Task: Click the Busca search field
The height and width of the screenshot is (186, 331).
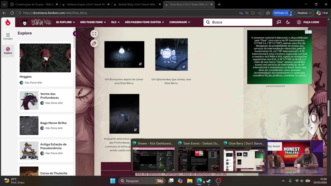Action: pos(238,22)
